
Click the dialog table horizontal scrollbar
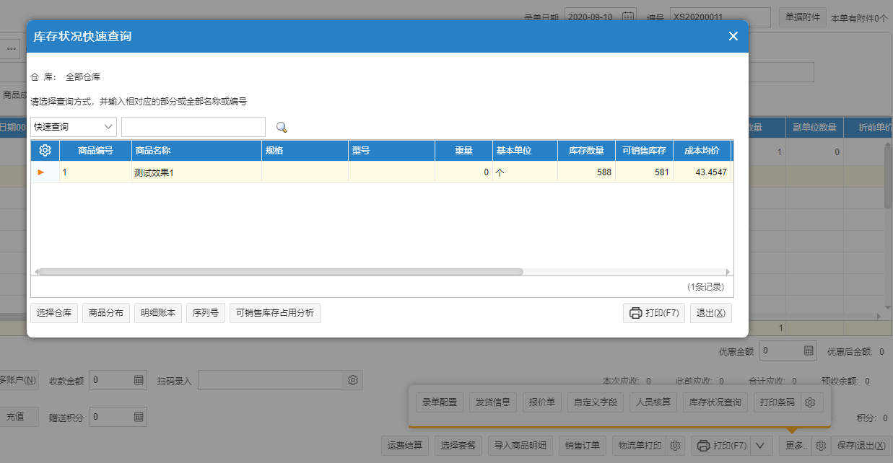(280, 272)
